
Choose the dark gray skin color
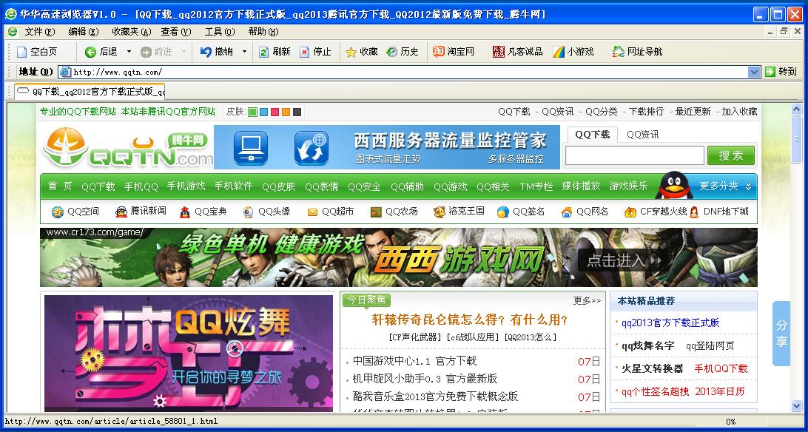[x=297, y=112]
